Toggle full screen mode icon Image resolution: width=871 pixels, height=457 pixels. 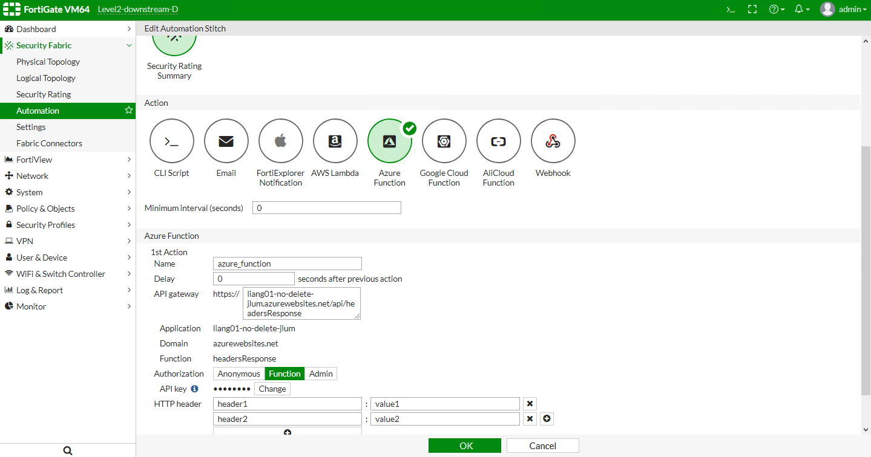click(x=752, y=10)
